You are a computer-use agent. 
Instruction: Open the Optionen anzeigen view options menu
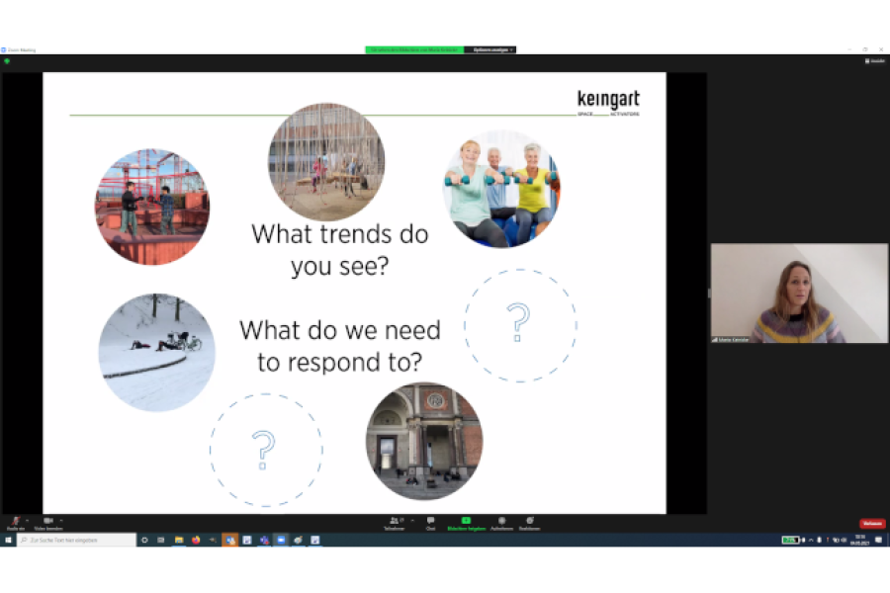pos(489,50)
